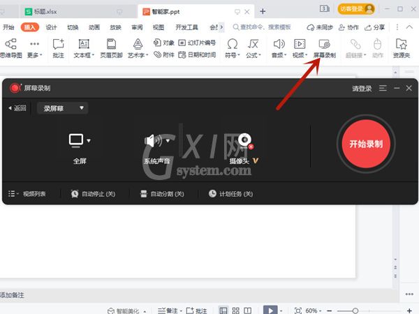Toggle 自动停止 (关) auto stop
The width and height of the screenshot is (419, 314).
[93, 194]
